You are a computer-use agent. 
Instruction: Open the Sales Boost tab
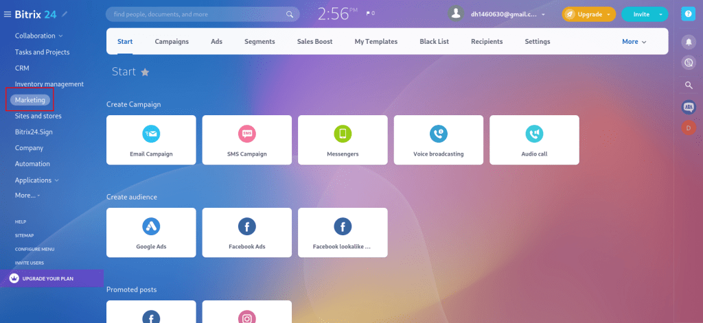pos(314,42)
